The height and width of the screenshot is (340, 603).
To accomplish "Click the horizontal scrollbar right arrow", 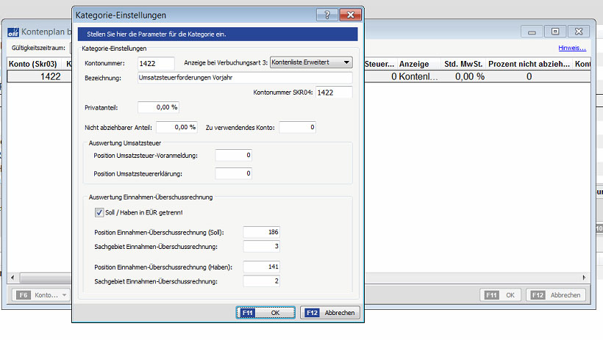I will coord(584,278).
